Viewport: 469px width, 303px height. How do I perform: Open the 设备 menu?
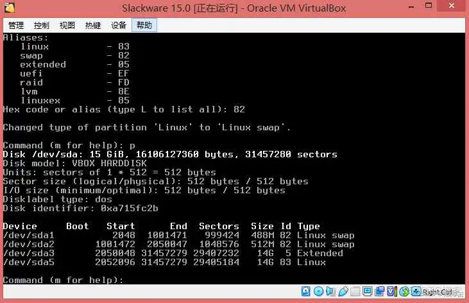(119, 26)
